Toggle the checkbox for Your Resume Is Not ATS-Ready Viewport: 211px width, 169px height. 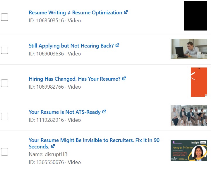[x=4, y=116]
